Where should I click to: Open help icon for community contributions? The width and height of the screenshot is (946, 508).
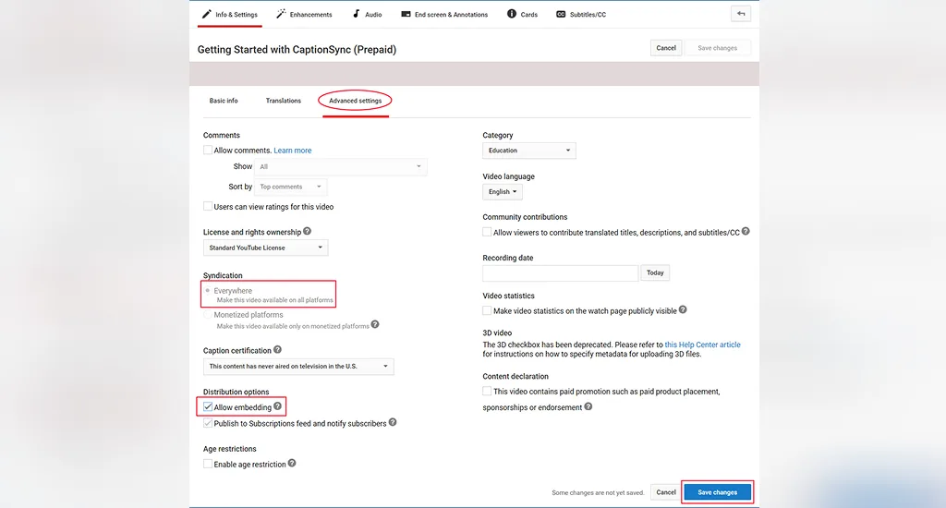pyautogui.click(x=746, y=231)
